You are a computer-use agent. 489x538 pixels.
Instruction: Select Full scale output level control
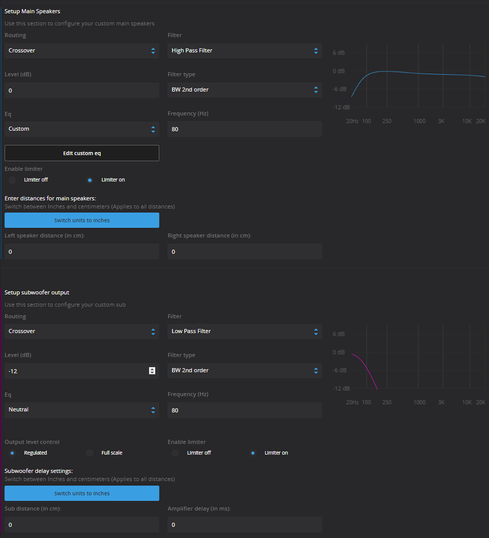point(90,453)
